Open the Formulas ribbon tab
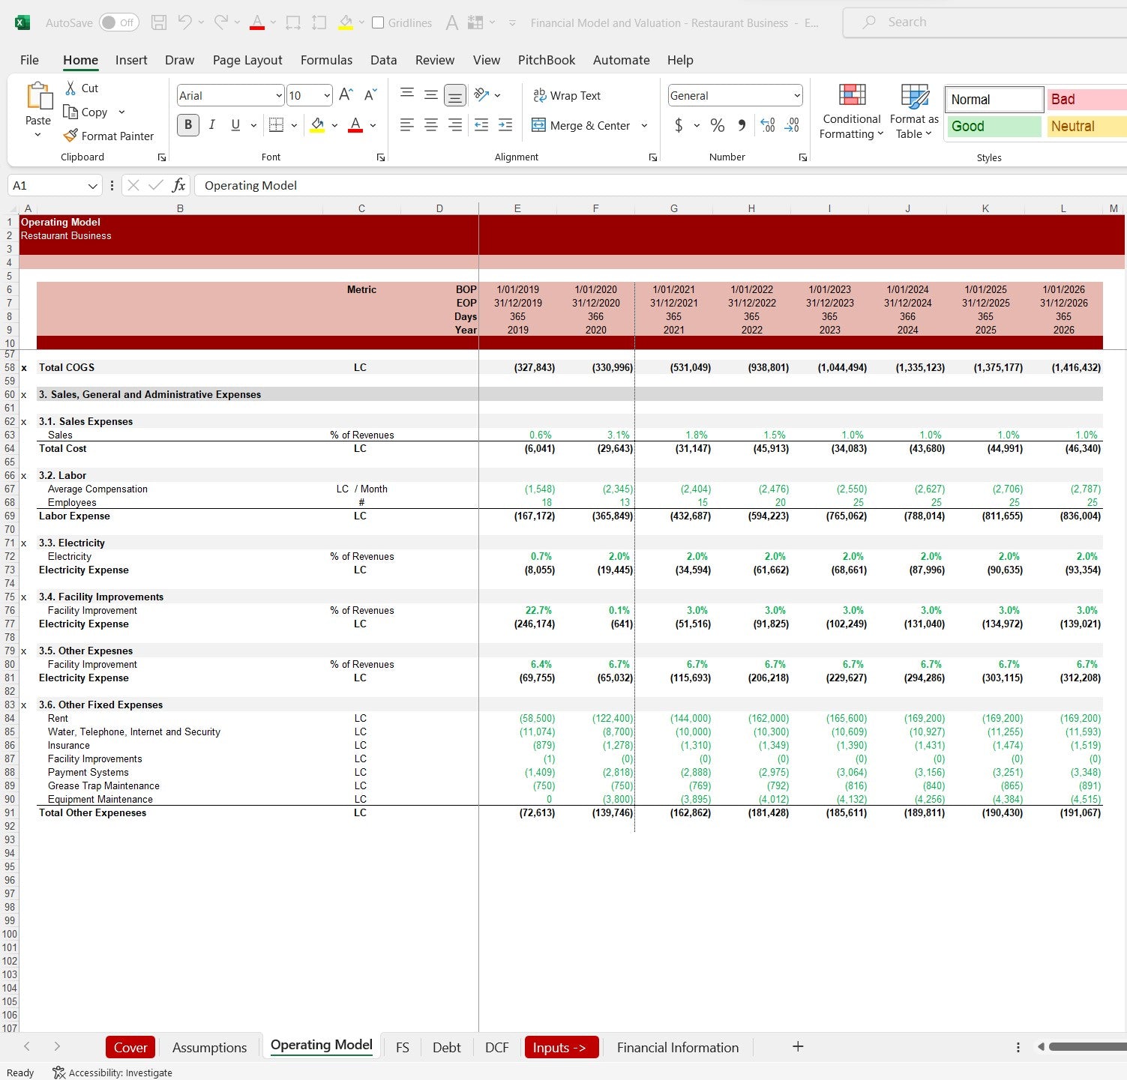The image size is (1127, 1080). [326, 60]
